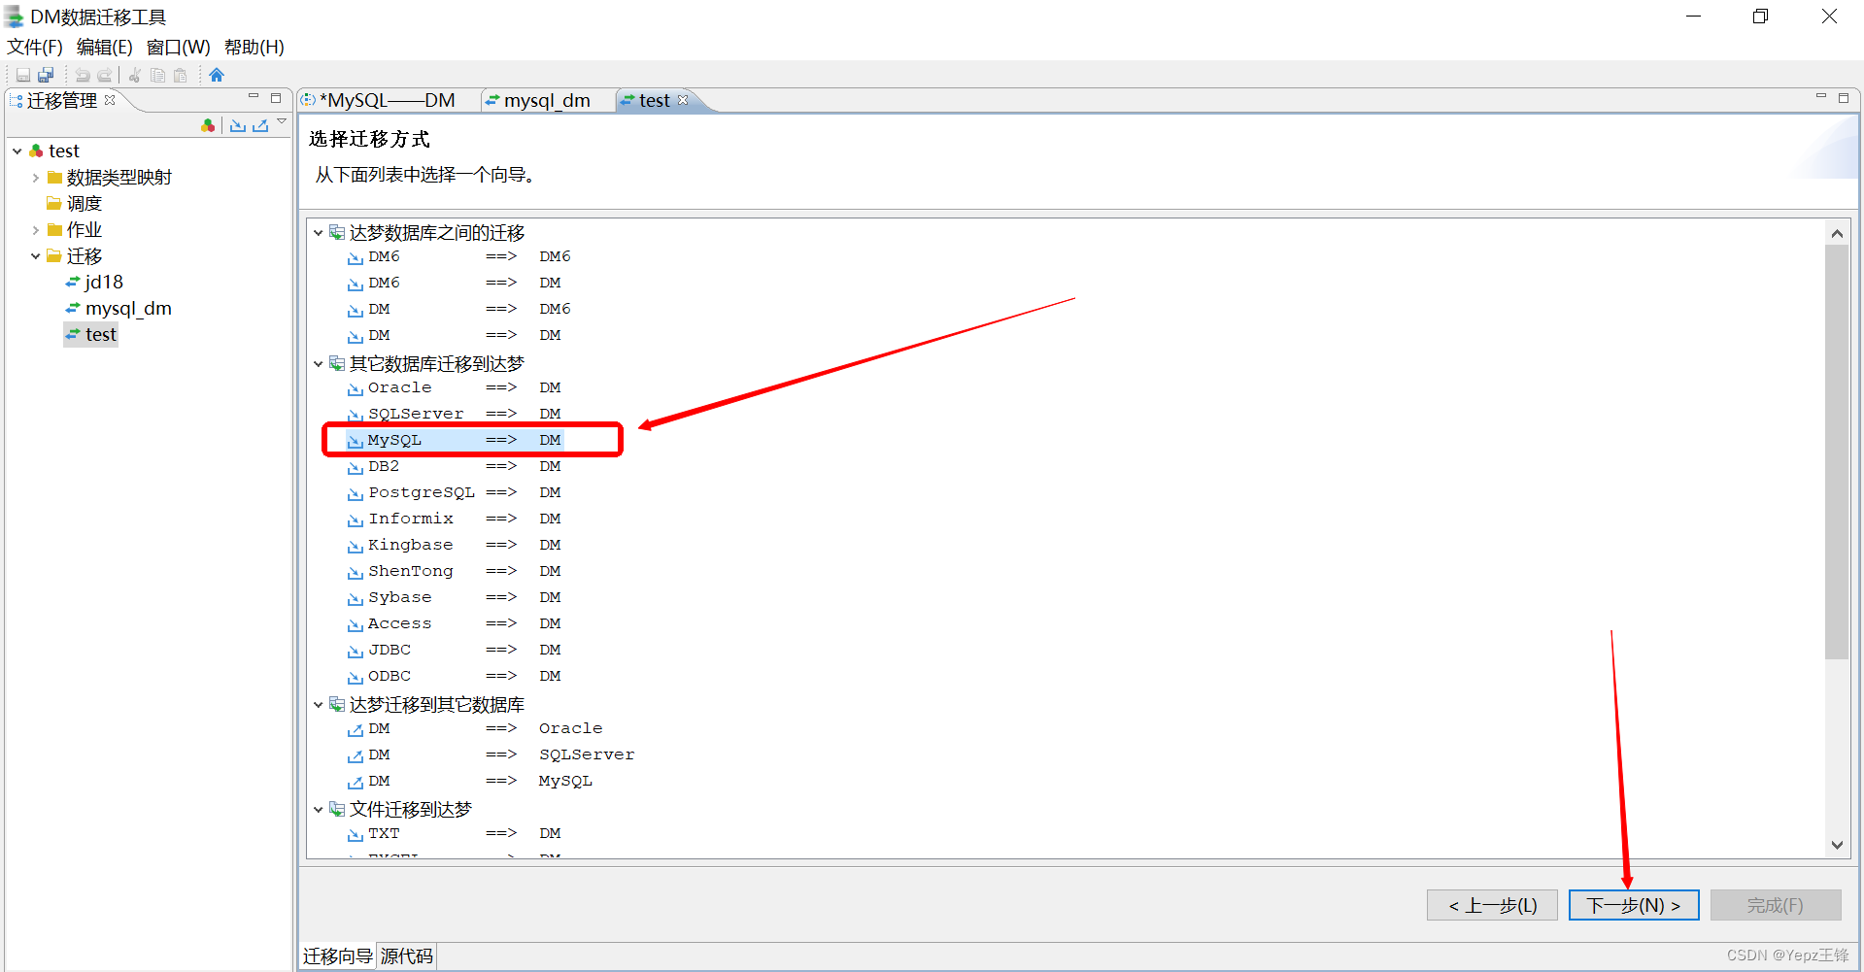Select the DM6 ==> DM wizard
The image size is (1864, 972).
click(x=455, y=283)
